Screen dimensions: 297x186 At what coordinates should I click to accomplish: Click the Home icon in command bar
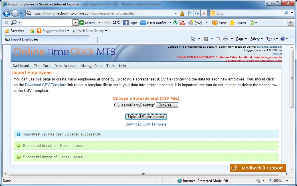tap(193, 39)
